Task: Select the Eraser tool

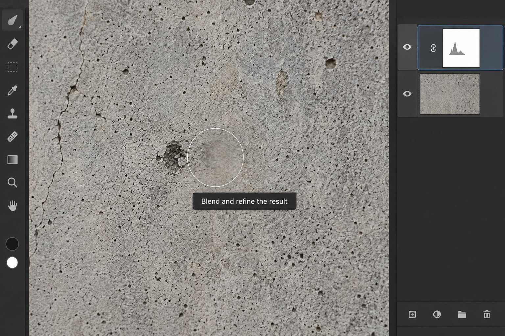Action: point(12,44)
